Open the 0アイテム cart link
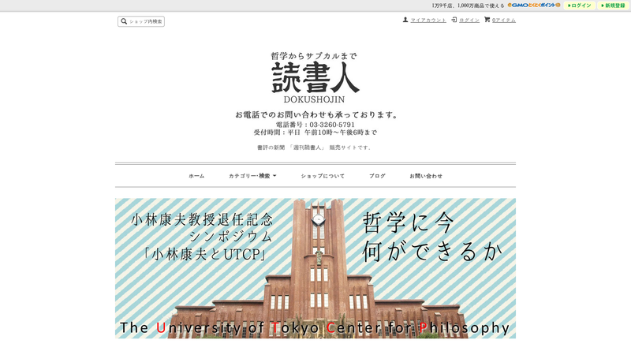This screenshot has height=355, width=631. click(x=503, y=21)
